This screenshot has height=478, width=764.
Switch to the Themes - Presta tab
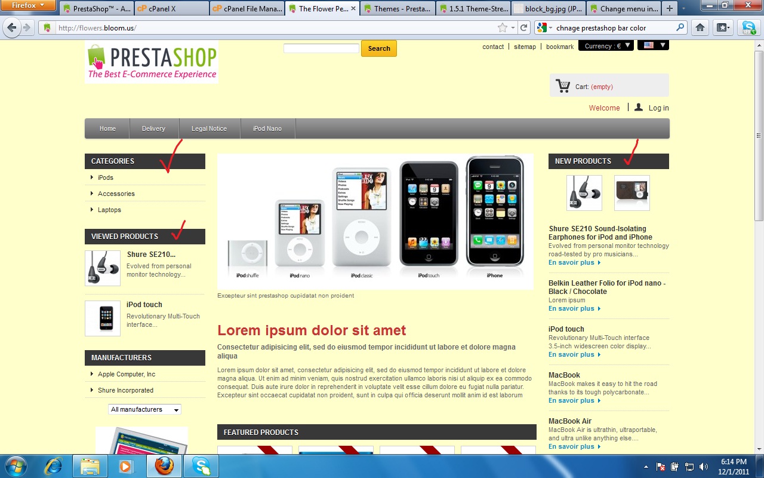(399, 9)
